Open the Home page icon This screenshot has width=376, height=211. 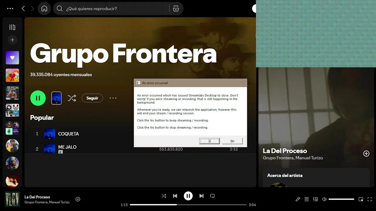pos(44,8)
